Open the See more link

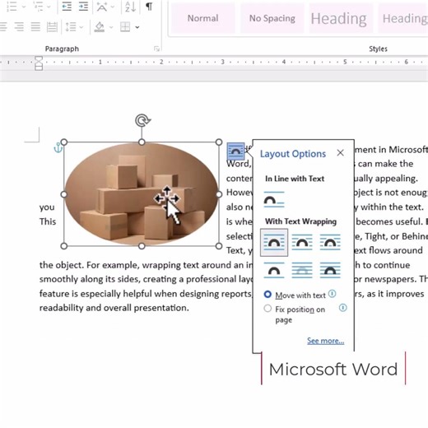pyautogui.click(x=325, y=341)
